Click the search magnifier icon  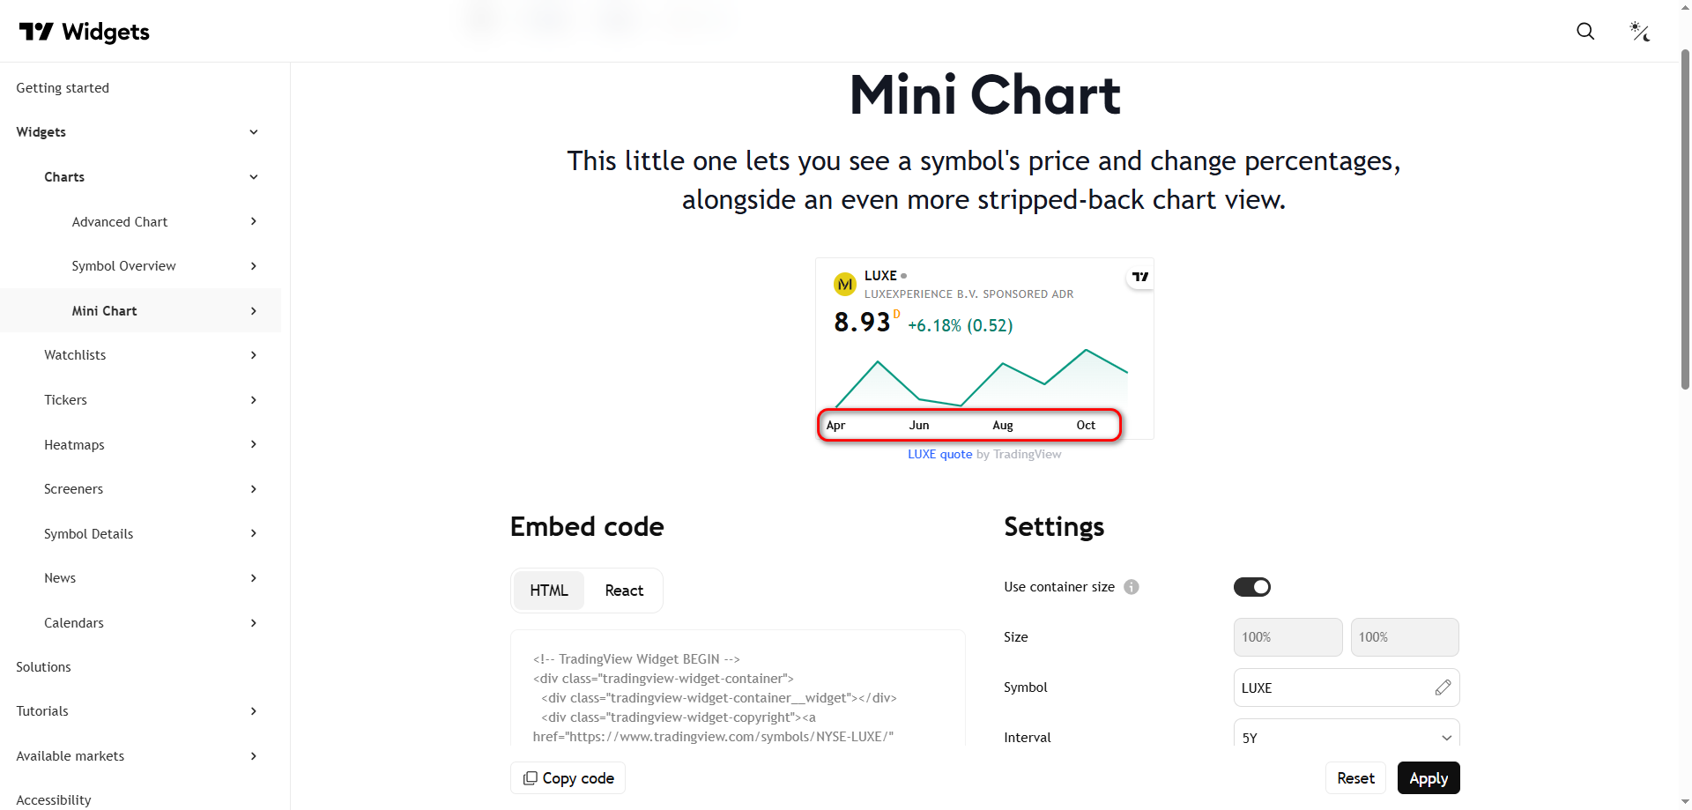point(1585,32)
